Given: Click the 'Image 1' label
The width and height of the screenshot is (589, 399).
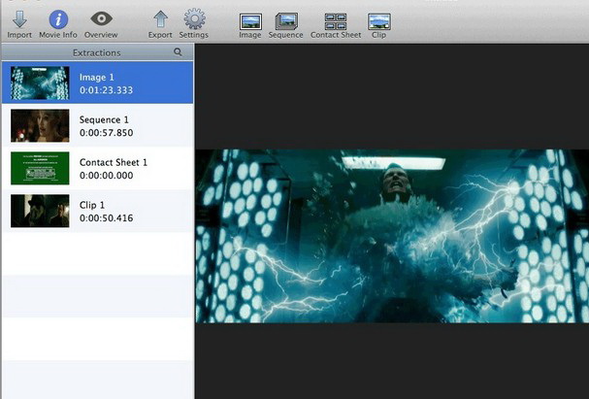Looking at the screenshot, I should 96,78.
